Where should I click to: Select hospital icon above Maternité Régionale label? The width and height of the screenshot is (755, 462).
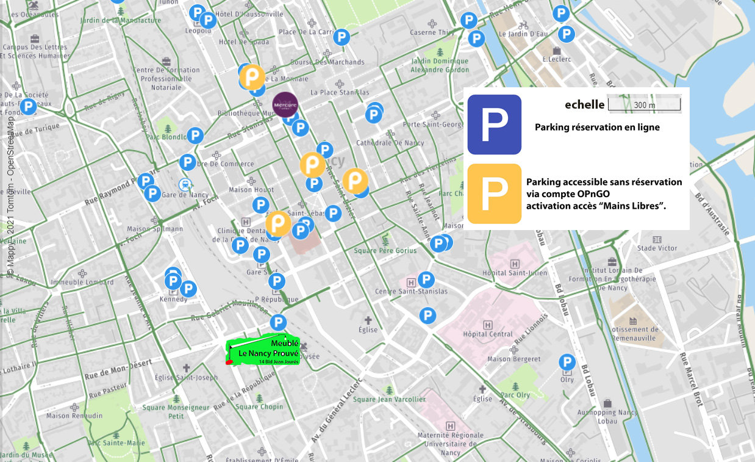coord(451,425)
